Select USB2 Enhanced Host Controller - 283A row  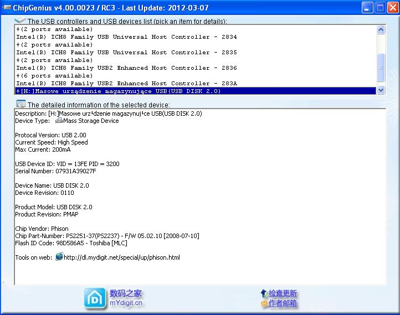(x=196, y=84)
